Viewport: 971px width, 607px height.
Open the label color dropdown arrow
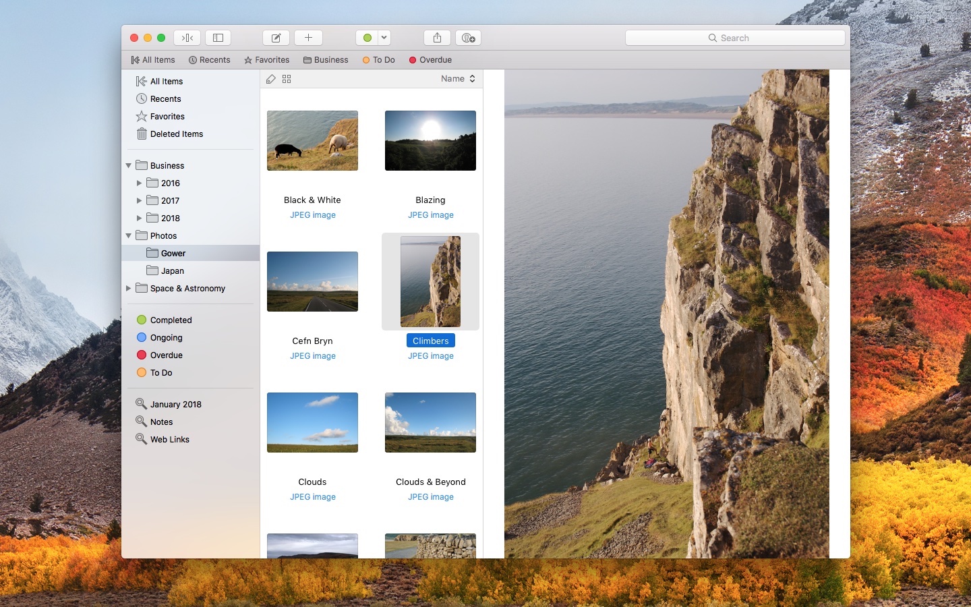pyautogui.click(x=384, y=38)
